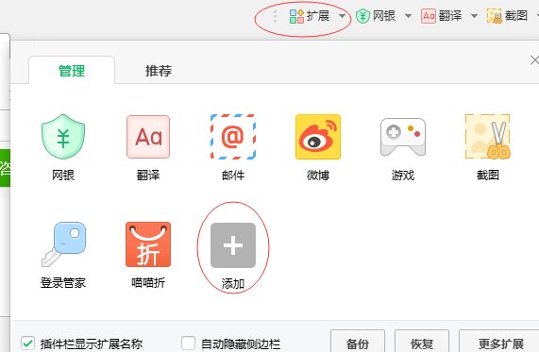This screenshot has height=352, width=539.
Task: Open the 邮件 mail extension icon
Action: pos(233,137)
